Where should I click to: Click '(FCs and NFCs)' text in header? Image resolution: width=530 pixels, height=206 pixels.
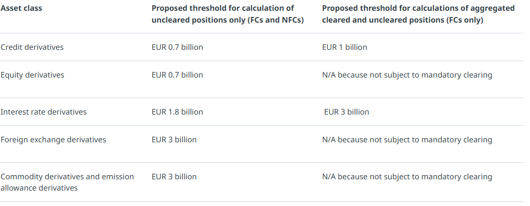pos(276,20)
